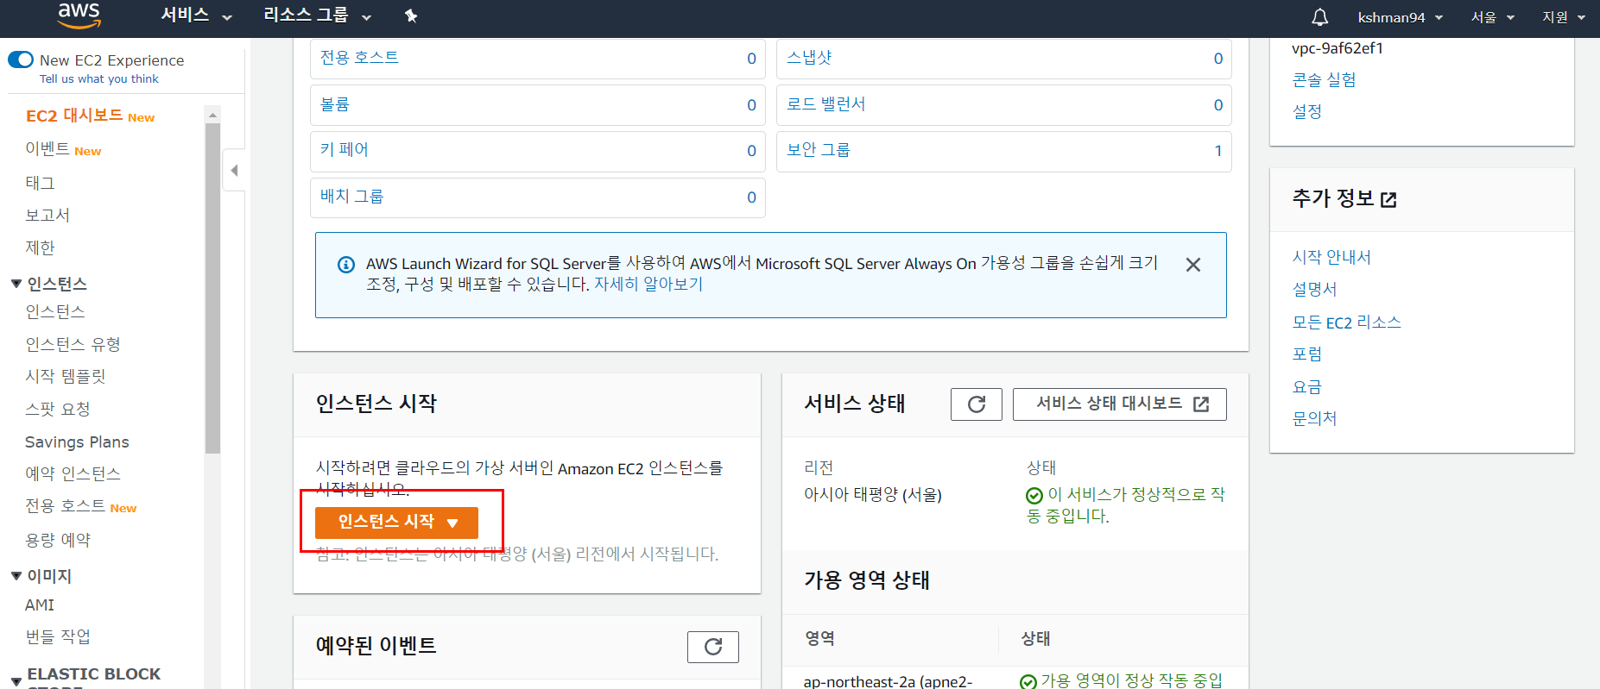Screen dimensions: 1600x689
Task: Open 서비스 상태 대시보드 button
Action: pos(1120,404)
